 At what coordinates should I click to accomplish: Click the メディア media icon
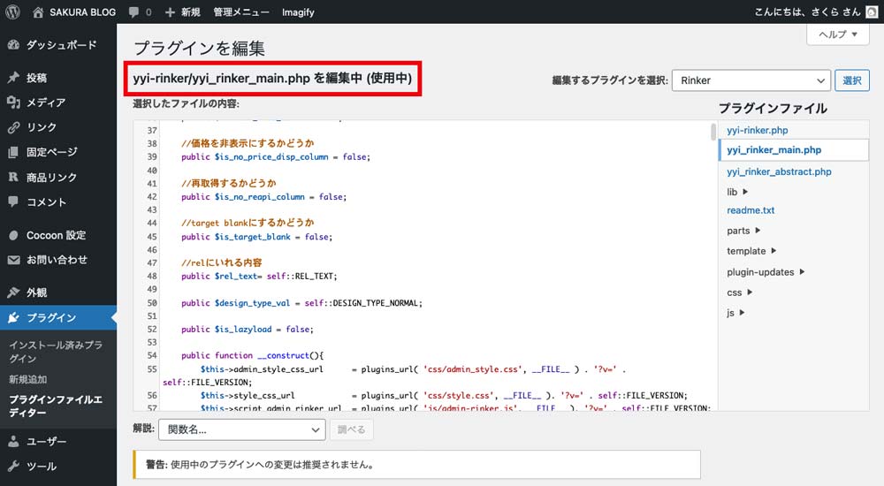tap(13, 102)
